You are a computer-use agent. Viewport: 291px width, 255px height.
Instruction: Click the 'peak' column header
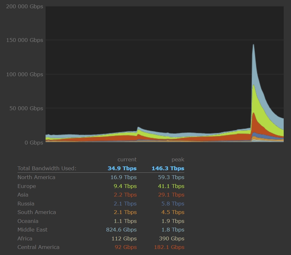click(178, 159)
